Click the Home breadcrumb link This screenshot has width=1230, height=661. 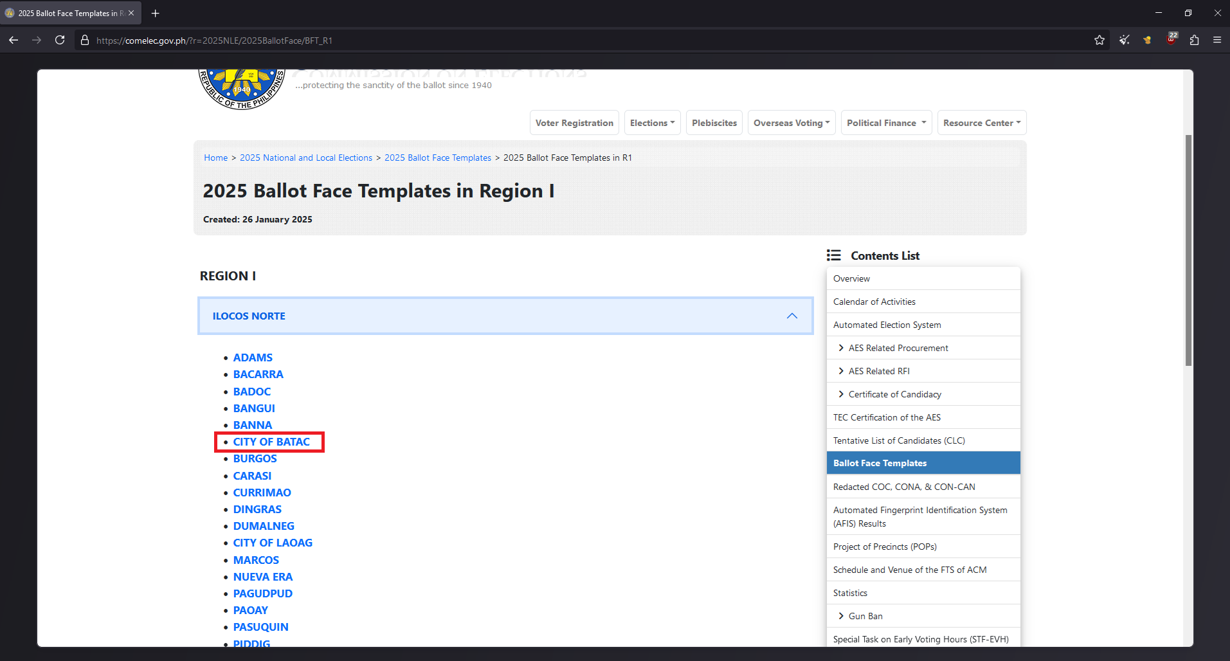pyautogui.click(x=215, y=158)
